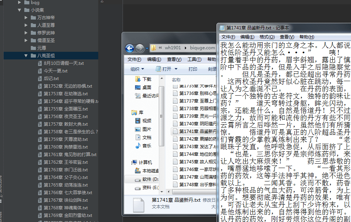Select file 第1761章 鬼见愁的打算.txt

click(x=70, y=155)
